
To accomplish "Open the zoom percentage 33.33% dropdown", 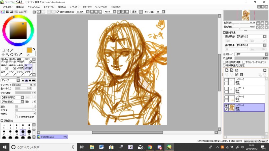I will (88, 12).
